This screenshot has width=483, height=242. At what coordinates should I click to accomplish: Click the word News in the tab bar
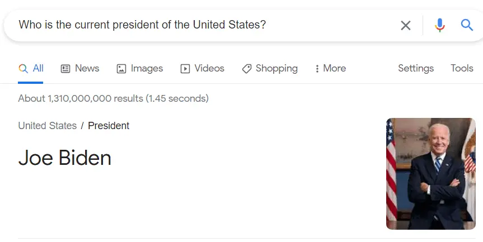pyautogui.click(x=87, y=68)
